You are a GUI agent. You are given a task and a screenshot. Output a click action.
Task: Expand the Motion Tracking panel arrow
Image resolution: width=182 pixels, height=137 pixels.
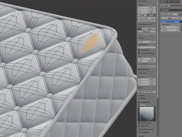pyautogui.click(x=139, y=129)
